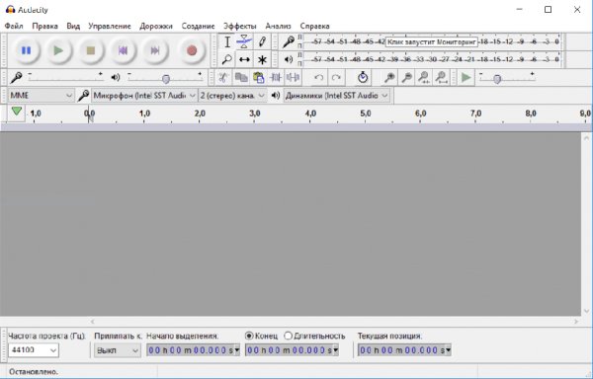Open the Анализ menu
Image resolution: width=593 pixels, height=379 pixels.
point(279,26)
